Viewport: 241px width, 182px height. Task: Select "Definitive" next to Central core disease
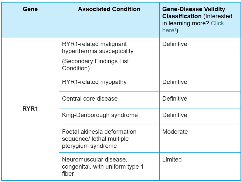[x=175, y=99]
